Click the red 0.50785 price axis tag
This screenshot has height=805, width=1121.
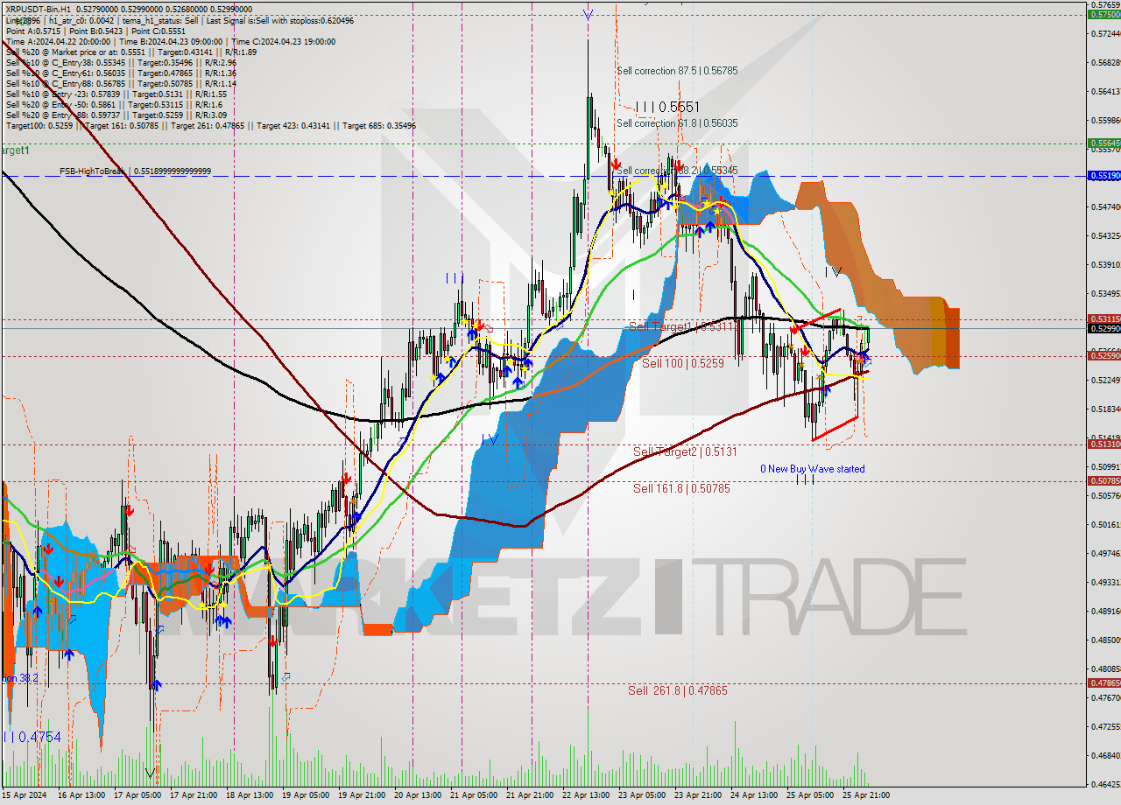(x=1103, y=480)
